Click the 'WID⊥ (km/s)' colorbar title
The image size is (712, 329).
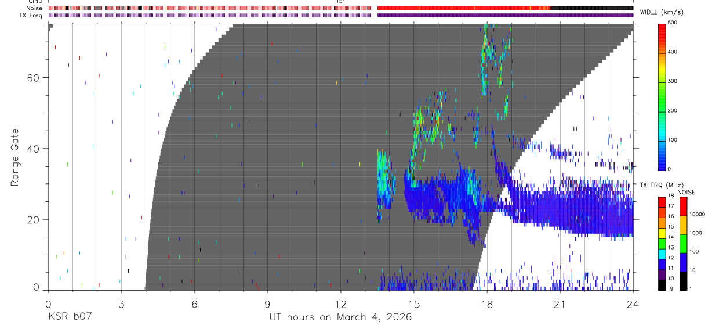pyautogui.click(x=662, y=12)
